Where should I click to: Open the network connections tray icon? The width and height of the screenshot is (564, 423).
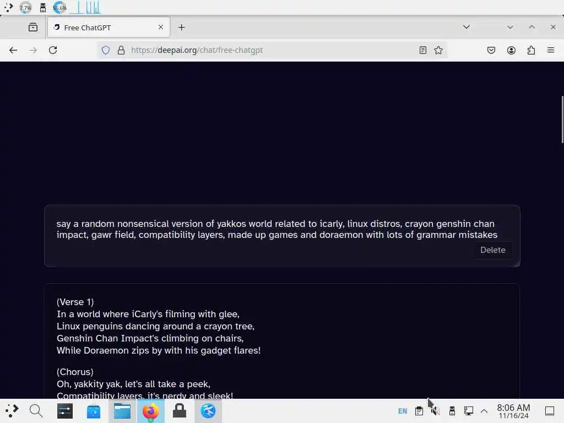coord(468,411)
